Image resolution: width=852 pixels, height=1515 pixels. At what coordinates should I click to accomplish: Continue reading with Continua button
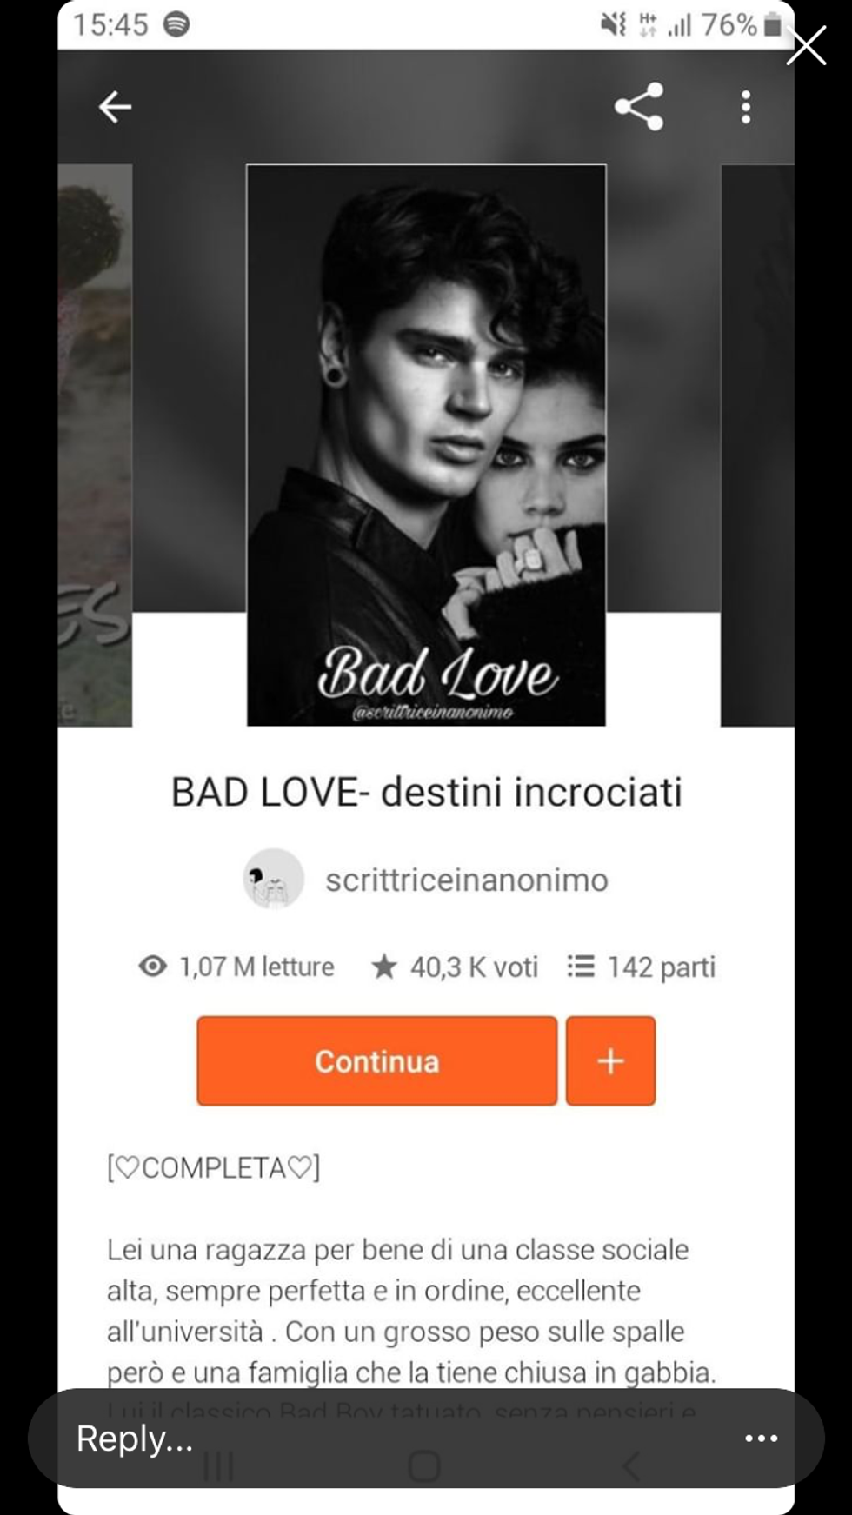(x=376, y=1060)
